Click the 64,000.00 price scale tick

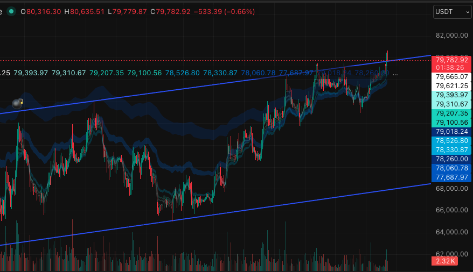point(451,232)
